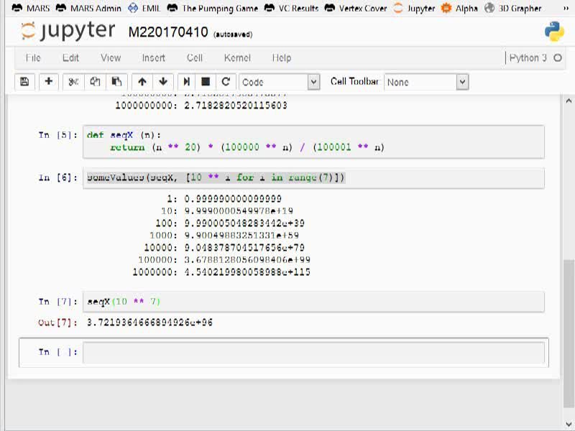Open the Insert menu
Screen dimensions: 575x431
pyautogui.click(x=154, y=58)
